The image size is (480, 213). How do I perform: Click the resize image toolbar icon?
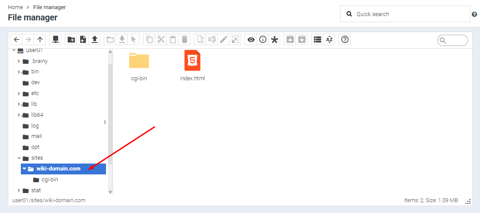(235, 39)
